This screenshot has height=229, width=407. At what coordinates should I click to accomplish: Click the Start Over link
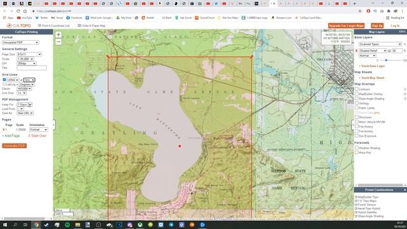coord(37,135)
